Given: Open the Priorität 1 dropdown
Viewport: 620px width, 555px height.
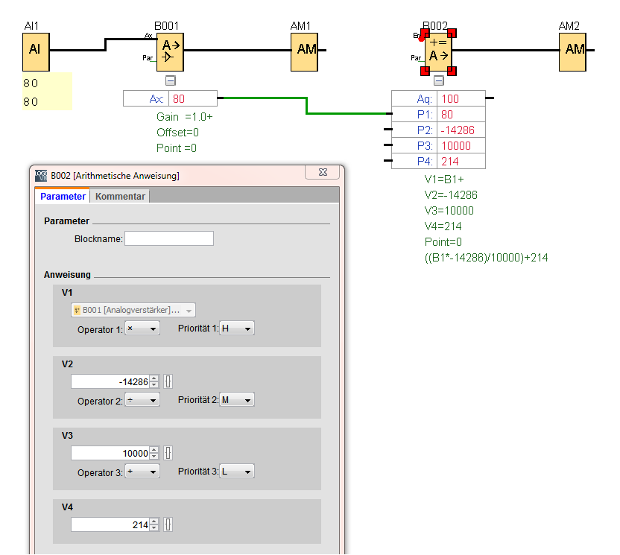Looking at the screenshot, I should [x=237, y=329].
